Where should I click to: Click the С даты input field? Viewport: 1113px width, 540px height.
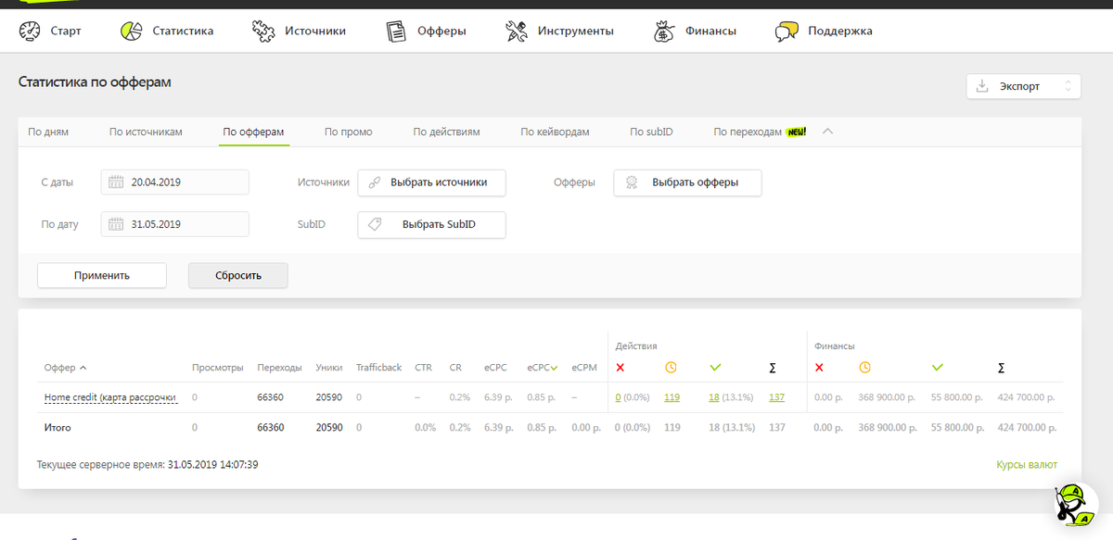[175, 182]
